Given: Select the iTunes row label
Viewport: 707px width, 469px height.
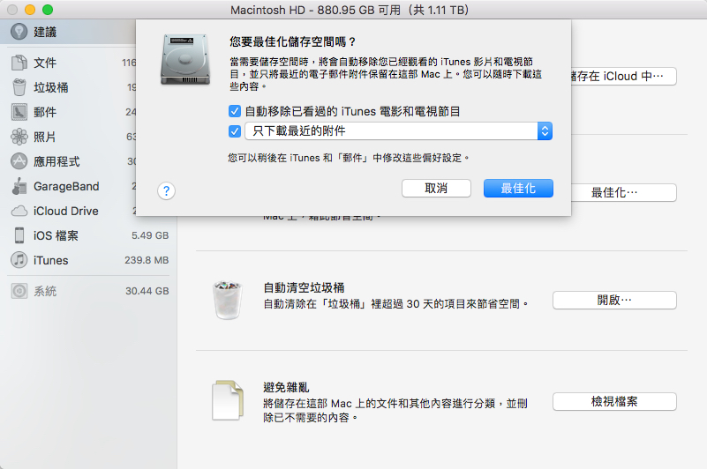Looking at the screenshot, I should 50,260.
